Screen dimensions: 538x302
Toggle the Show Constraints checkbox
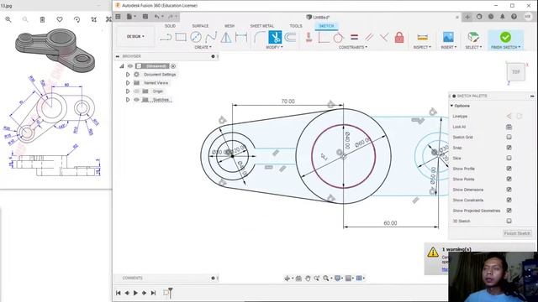click(x=509, y=200)
